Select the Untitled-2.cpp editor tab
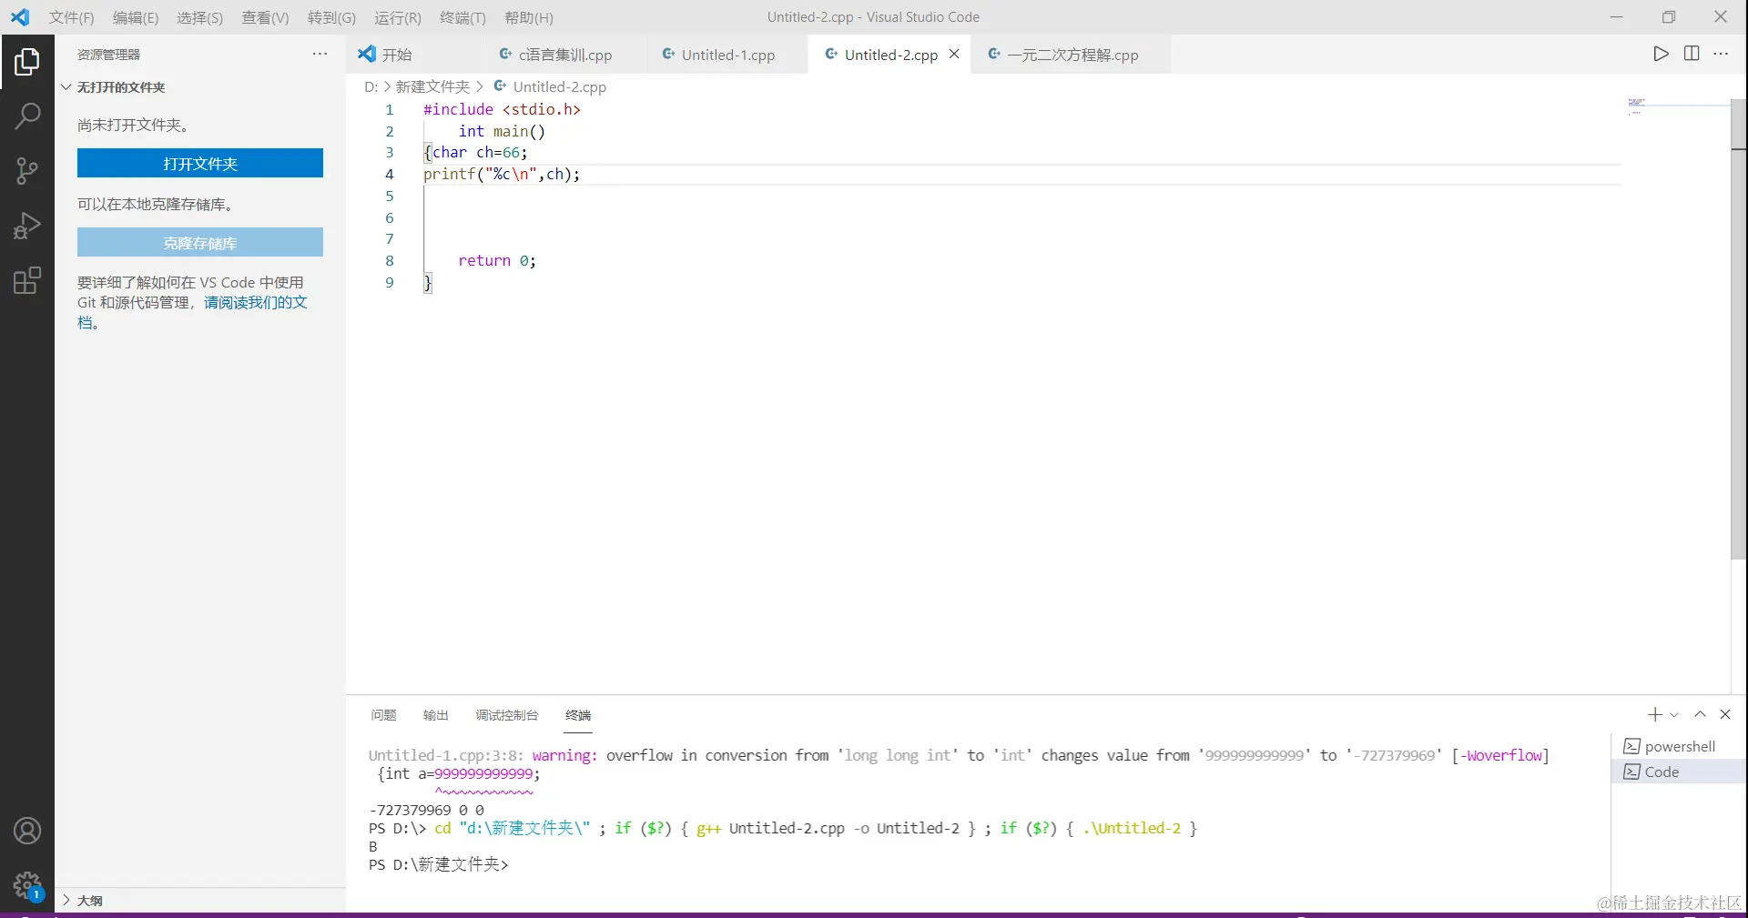 click(x=890, y=55)
